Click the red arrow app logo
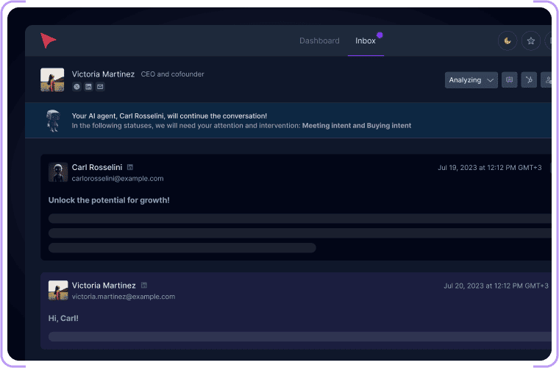The image size is (559, 368). [x=48, y=40]
